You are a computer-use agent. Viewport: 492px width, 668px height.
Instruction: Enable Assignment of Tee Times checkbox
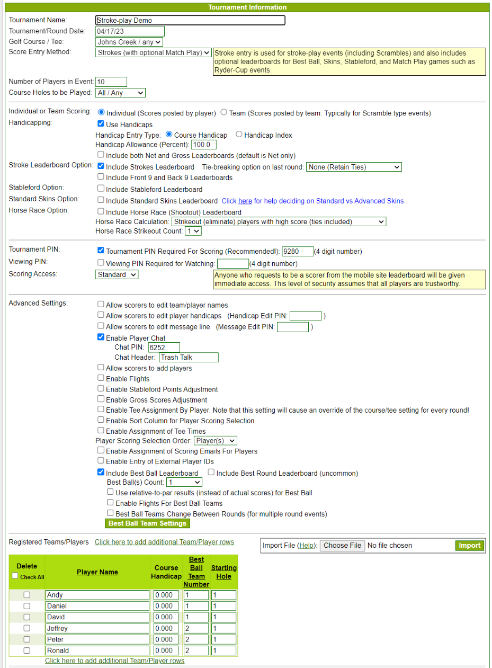point(101,431)
